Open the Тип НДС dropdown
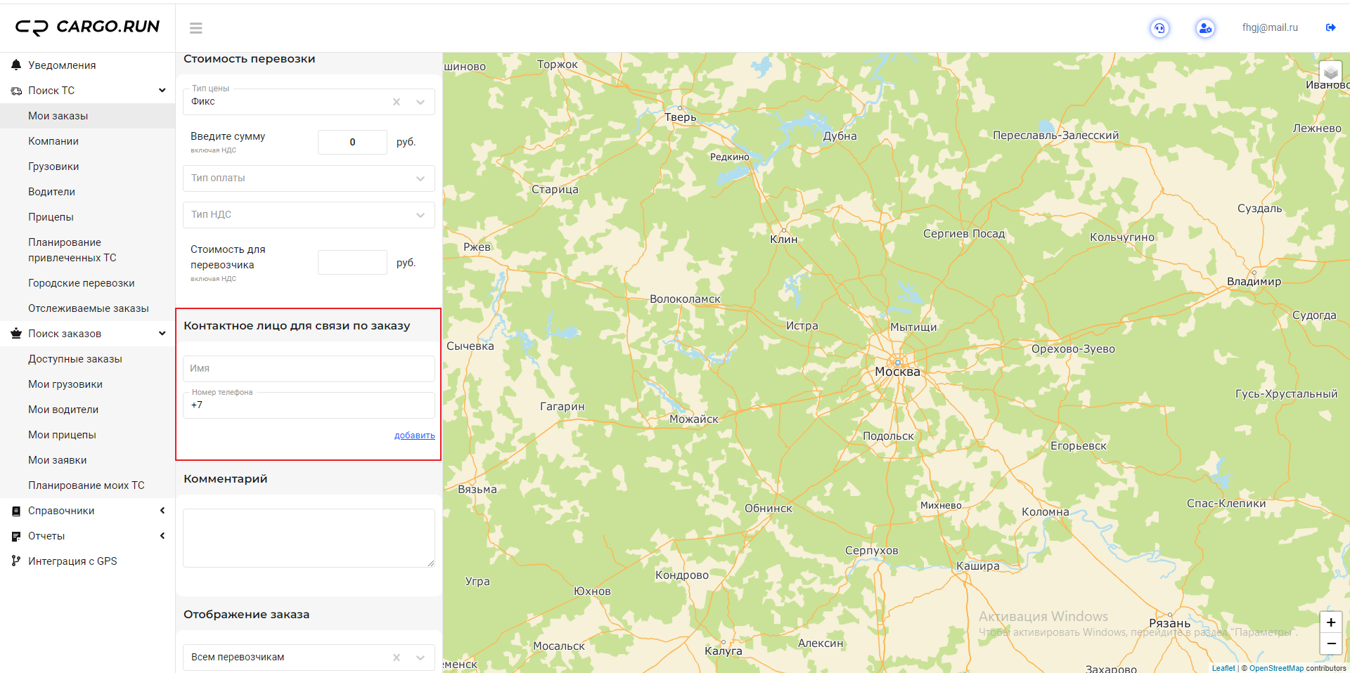Viewport: 1350px width, 673px height. pos(309,215)
